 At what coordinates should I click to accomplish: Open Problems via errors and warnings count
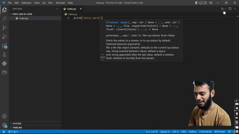point(13,132)
